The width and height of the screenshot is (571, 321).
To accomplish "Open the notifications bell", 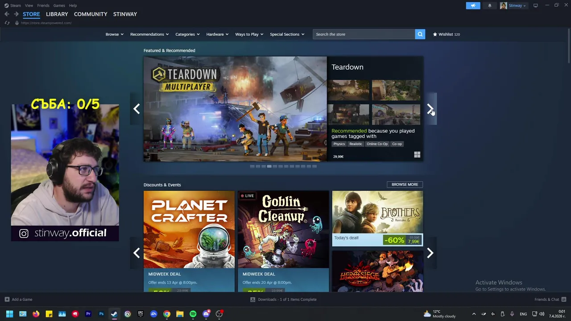I will coord(489,5).
